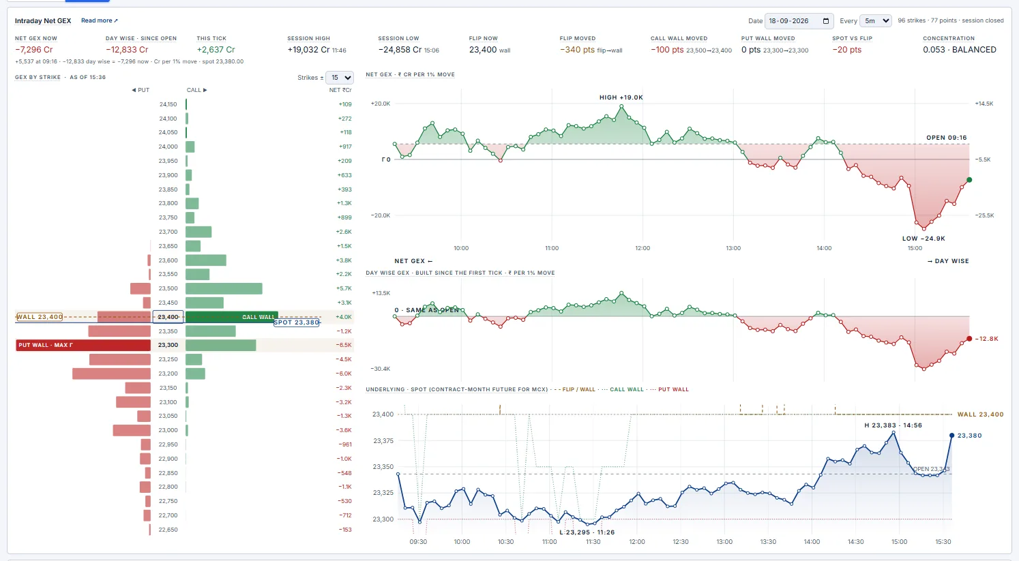Click the net value −6.0K for strike 23,200
Viewport: 1019px width, 561px height.
(344, 374)
